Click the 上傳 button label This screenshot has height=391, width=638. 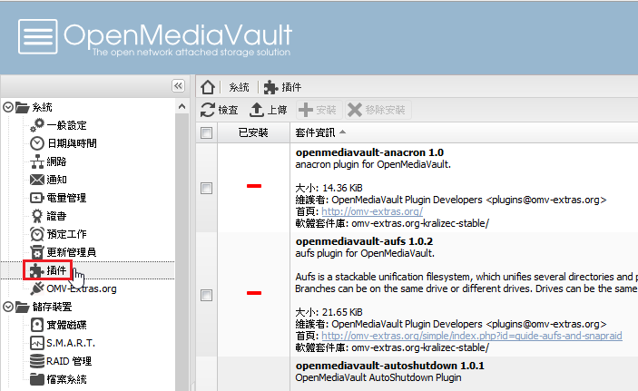pos(277,110)
